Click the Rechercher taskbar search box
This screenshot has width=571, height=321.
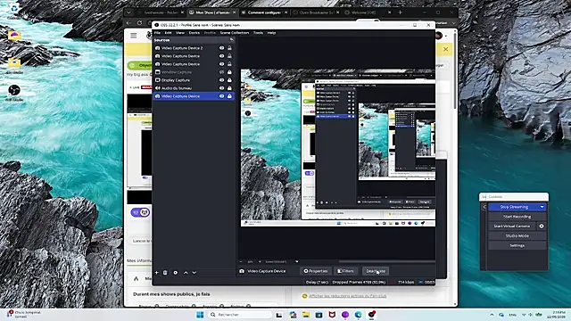click(240, 315)
